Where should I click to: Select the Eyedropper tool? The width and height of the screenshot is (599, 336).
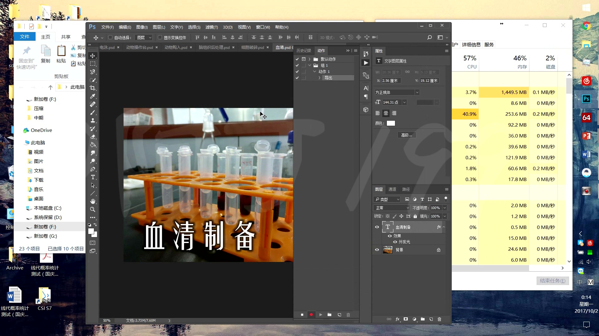pos(93,96)
